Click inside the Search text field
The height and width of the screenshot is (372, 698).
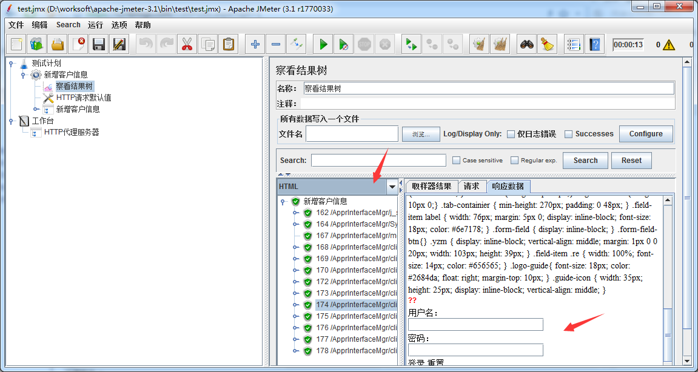click(378, 161)
